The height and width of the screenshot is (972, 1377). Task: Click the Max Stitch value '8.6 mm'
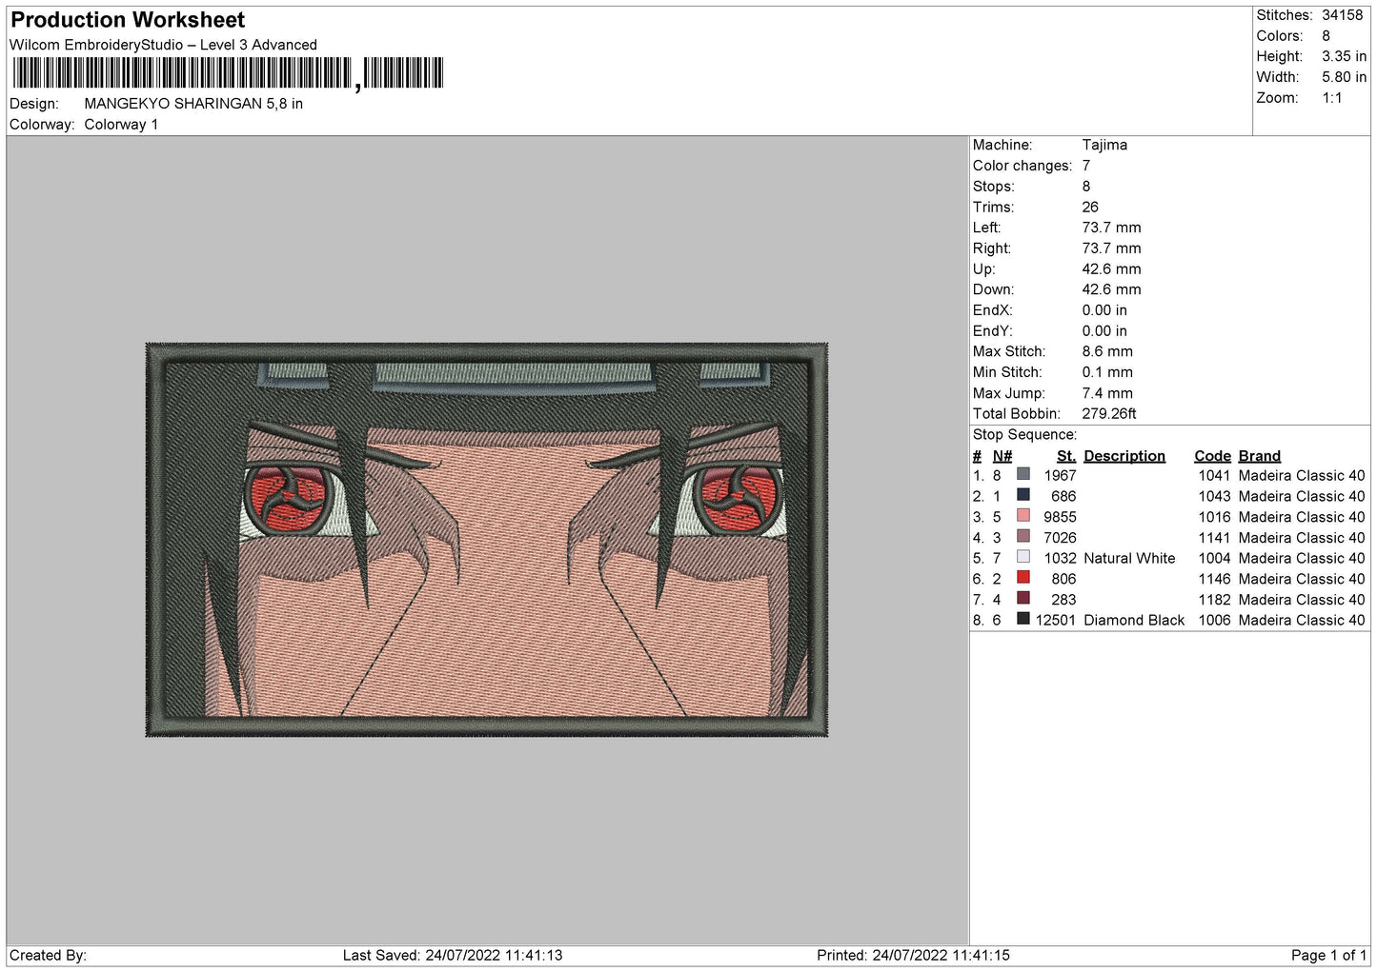click(x=1107, y=351)
